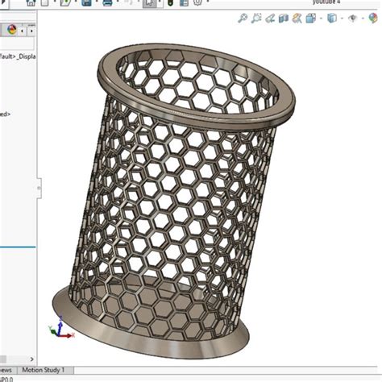
Task: Click the horizontal scrollbar right arrow
Action: point(31,359)
